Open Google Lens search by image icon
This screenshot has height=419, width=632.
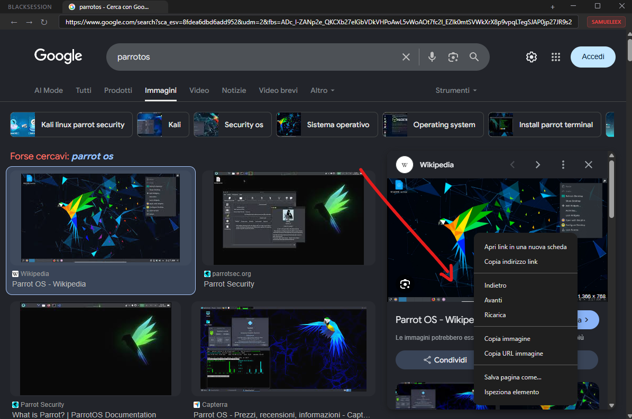pyautogui.click(x=453, y=57)
